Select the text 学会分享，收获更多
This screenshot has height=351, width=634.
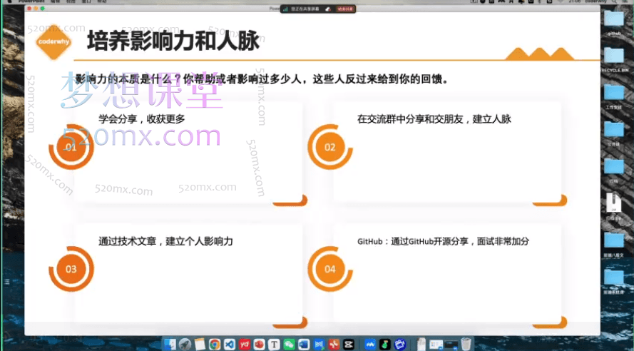tap(141, 119)
